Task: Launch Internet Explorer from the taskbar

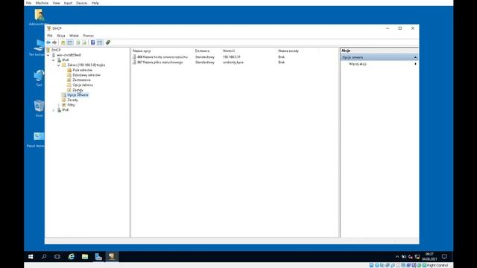Action: (72, 257)
